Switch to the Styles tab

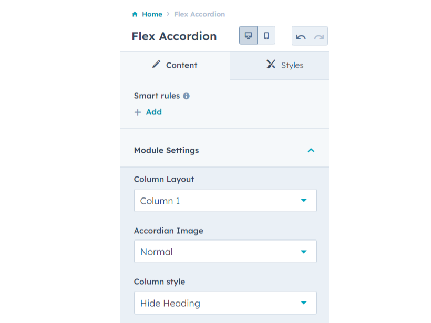click(284, 65)
